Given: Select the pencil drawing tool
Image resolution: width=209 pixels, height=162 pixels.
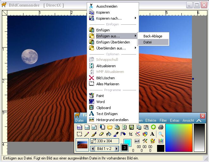Looking at the screenshot, I should [86, 134].
